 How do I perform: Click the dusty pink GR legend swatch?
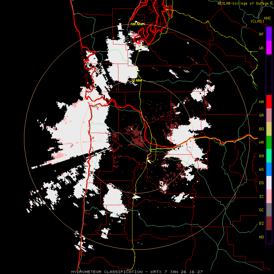coord(269,115)
